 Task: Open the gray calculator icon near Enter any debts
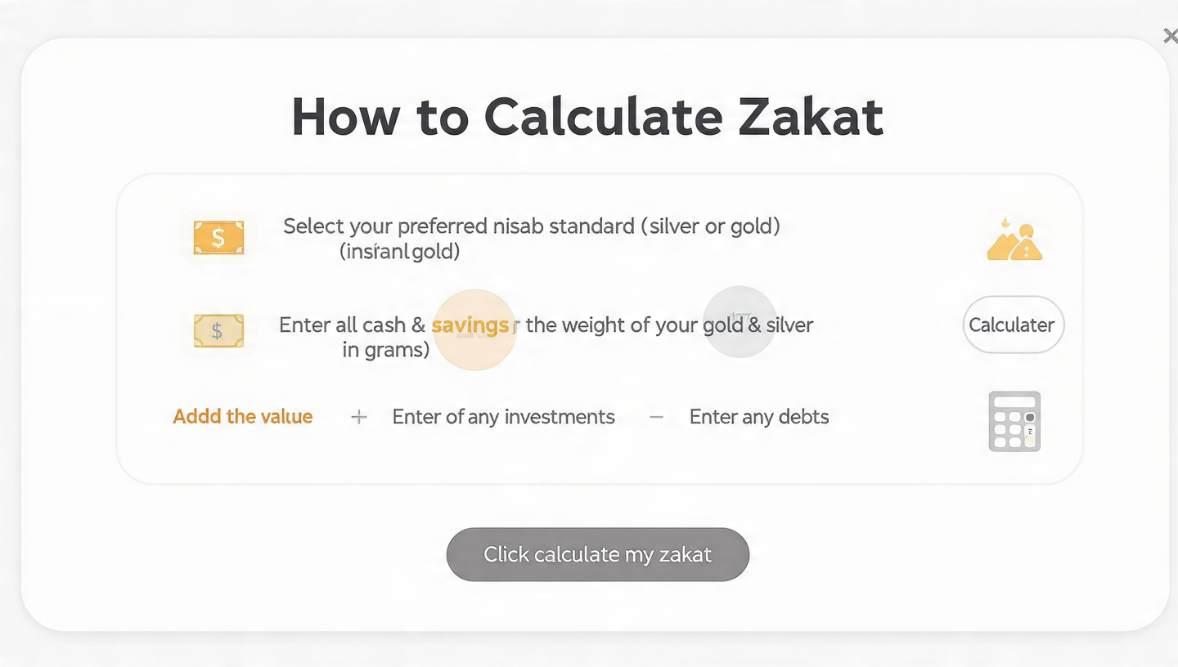pyautogui.click(x=1014, y=421)
